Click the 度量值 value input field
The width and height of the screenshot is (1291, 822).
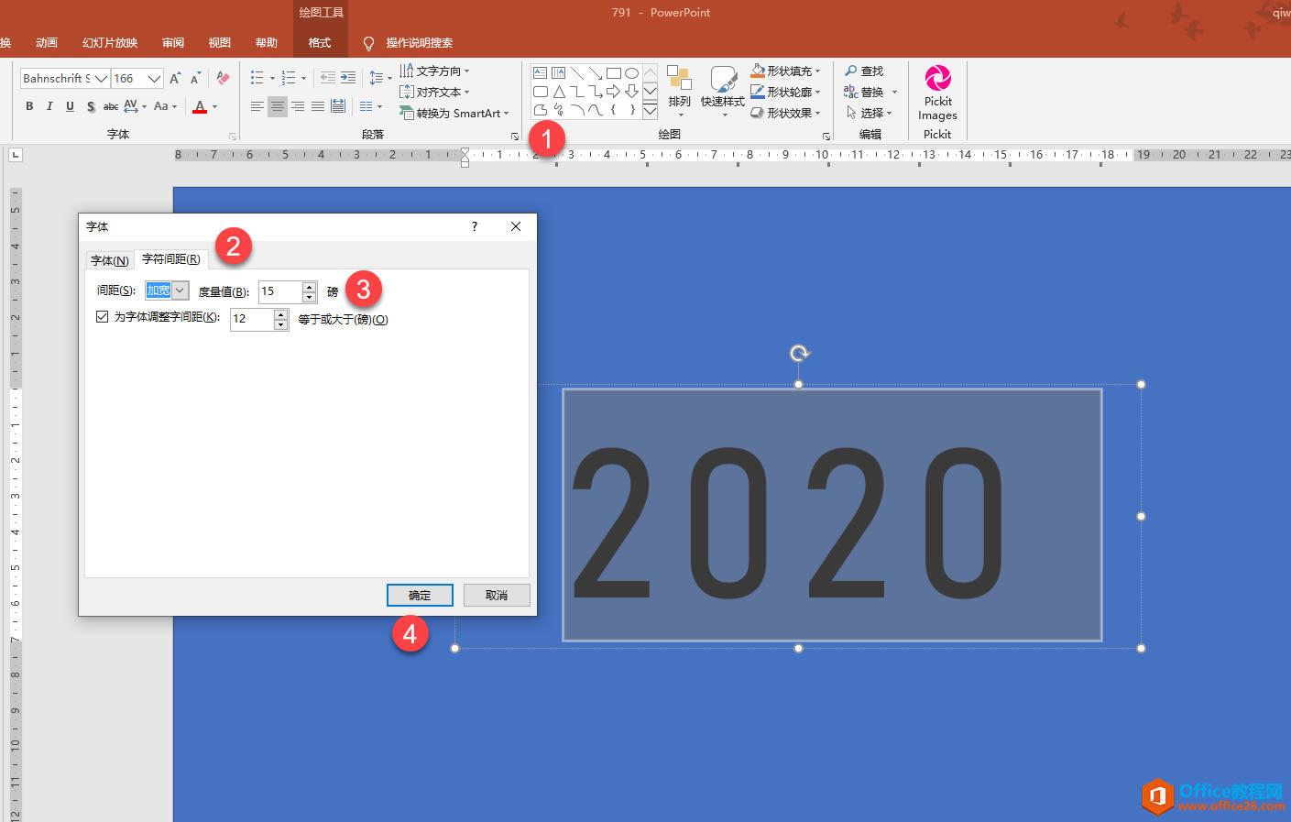click(x=279, y=291)
